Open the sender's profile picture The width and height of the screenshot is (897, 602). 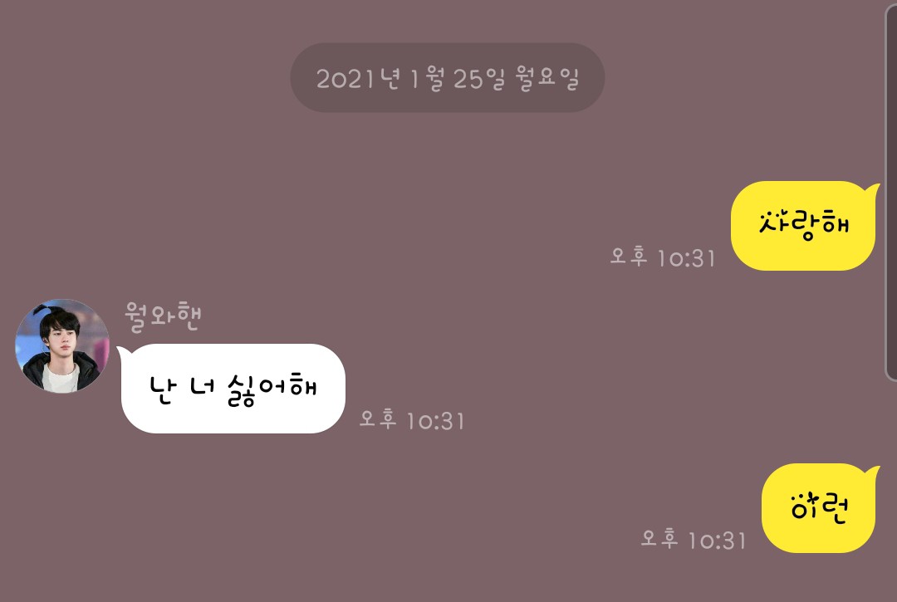(61, 346)
